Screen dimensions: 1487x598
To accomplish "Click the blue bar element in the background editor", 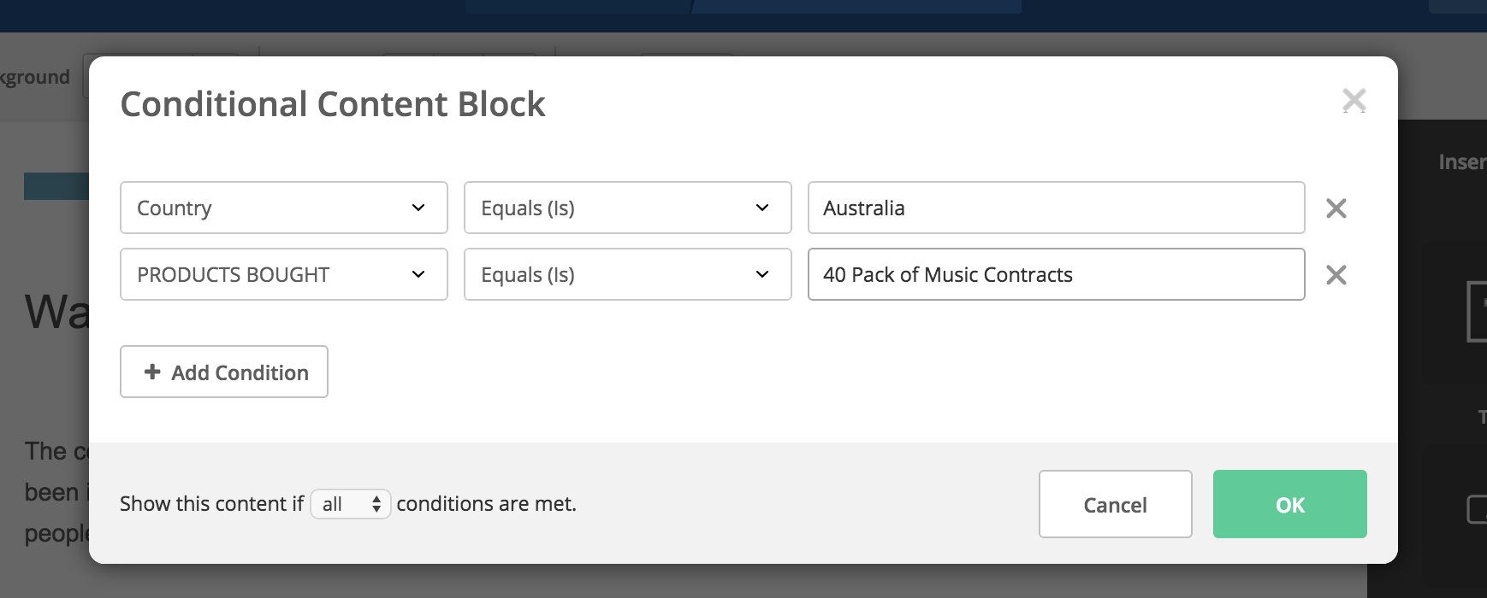I will 56,186.
